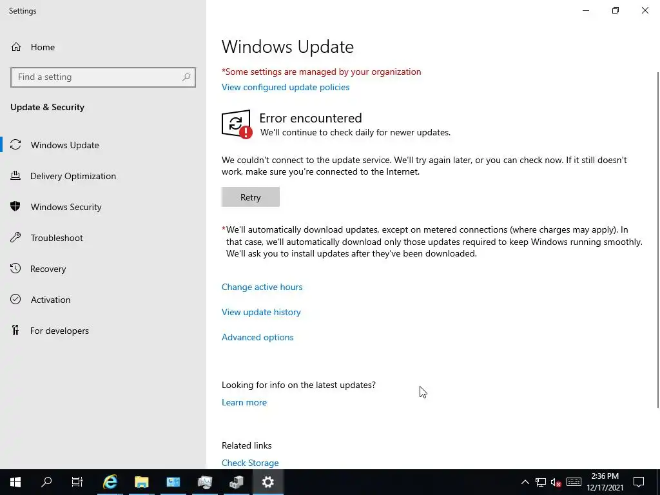The width and height of the screenshot is (660, 495).
Task: Click the search magnifier in Find a setting
Action: (186, 77)
